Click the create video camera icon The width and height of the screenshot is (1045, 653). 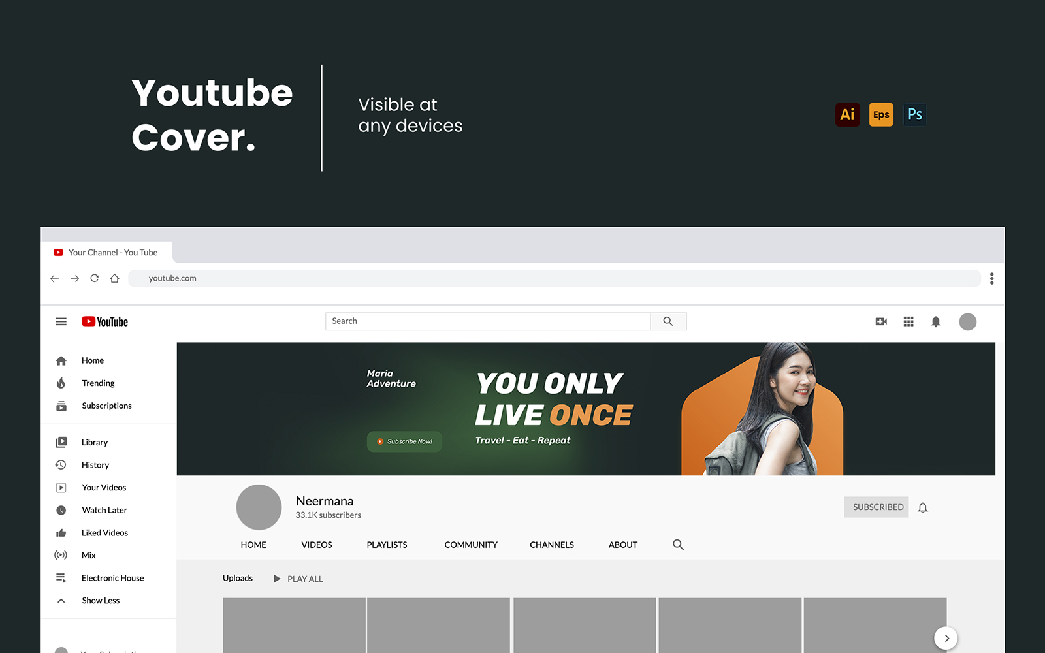coord(881,321)
